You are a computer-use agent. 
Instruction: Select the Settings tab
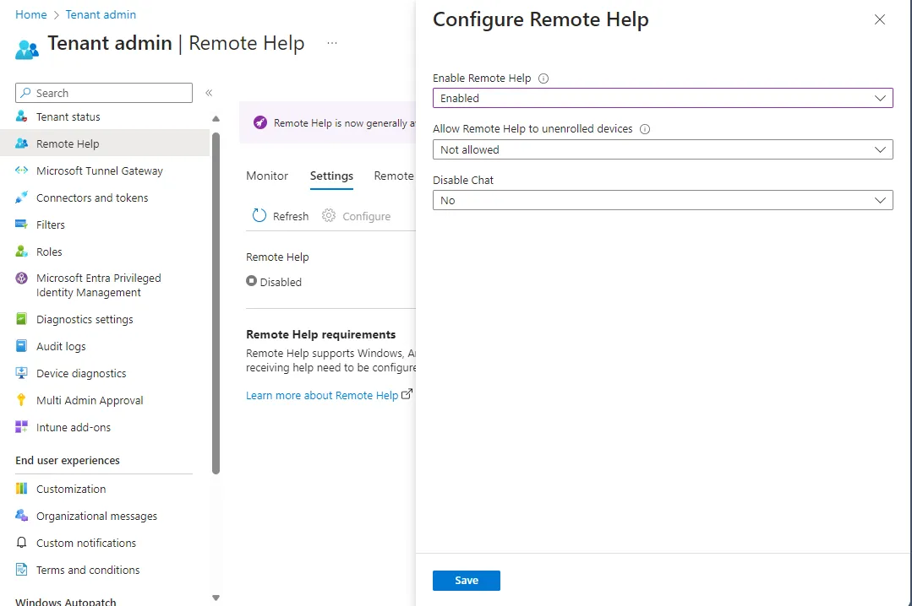pos(331,176)
